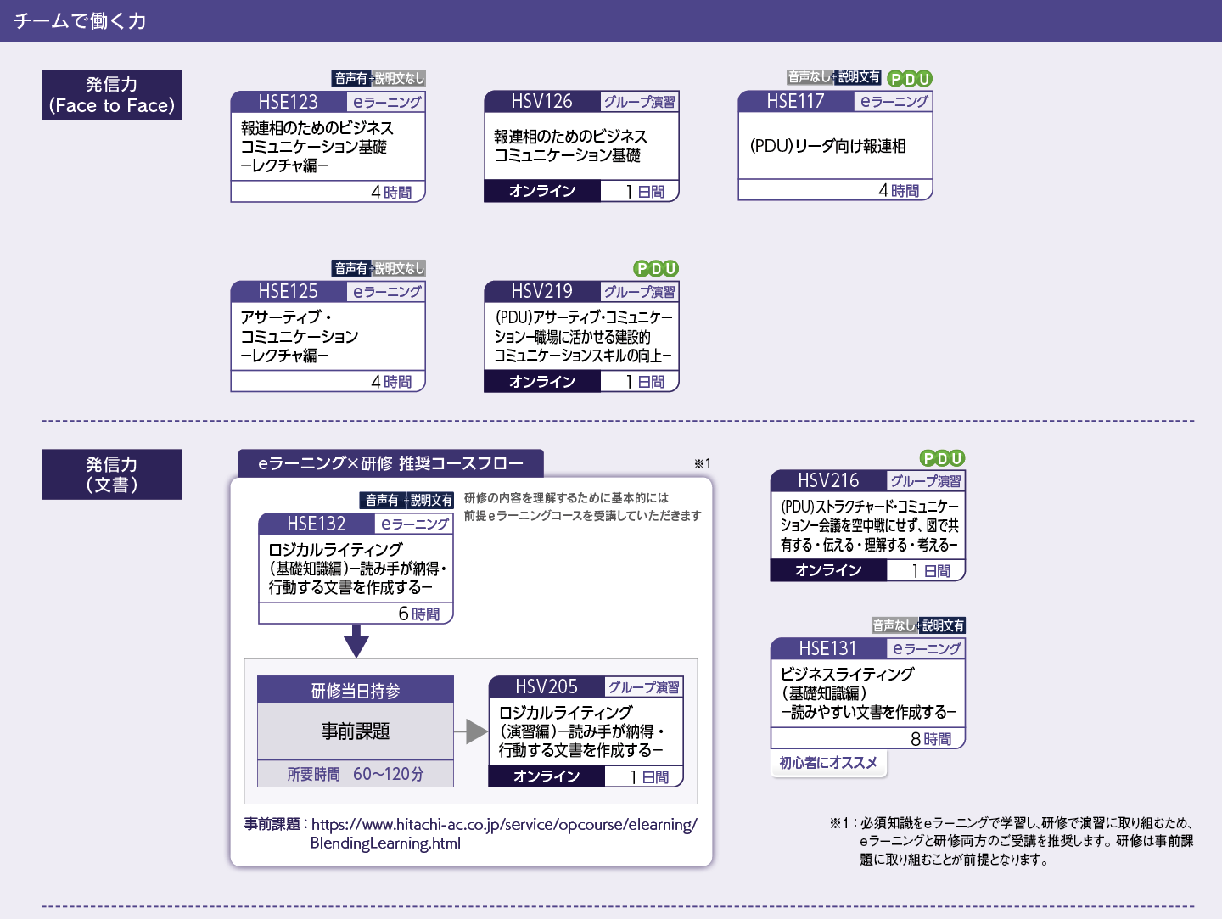Click the オンライン label on HSV205
Screen dimensions: 1222x919
[547, 776]
